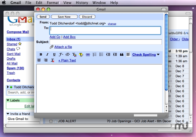
Task: Click the Older link in main window
Action: pyautogui.click(x=175, y=39)
